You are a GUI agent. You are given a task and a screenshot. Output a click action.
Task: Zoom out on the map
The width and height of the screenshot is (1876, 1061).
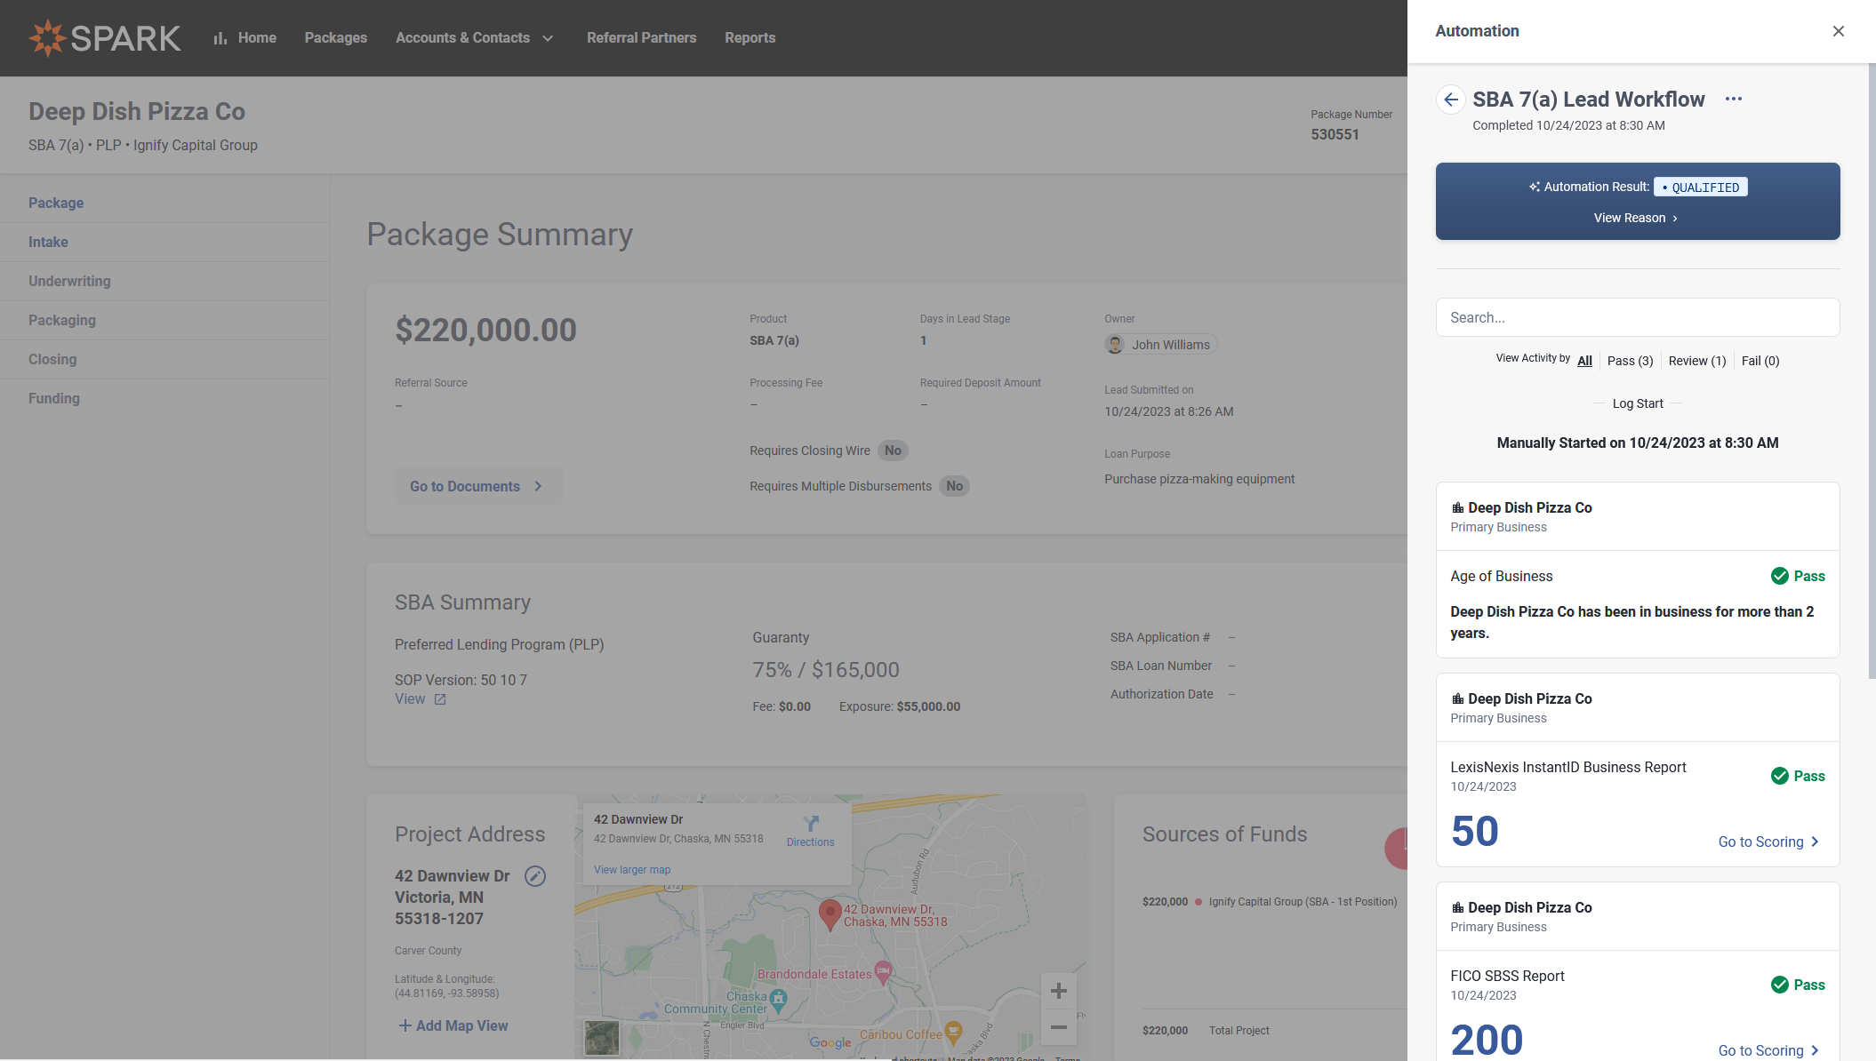[x=1058, y=1027]
